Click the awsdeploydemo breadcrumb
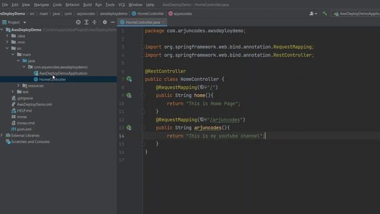The width and height of the screenshot is (380, 214). click(x=113, y=14)
